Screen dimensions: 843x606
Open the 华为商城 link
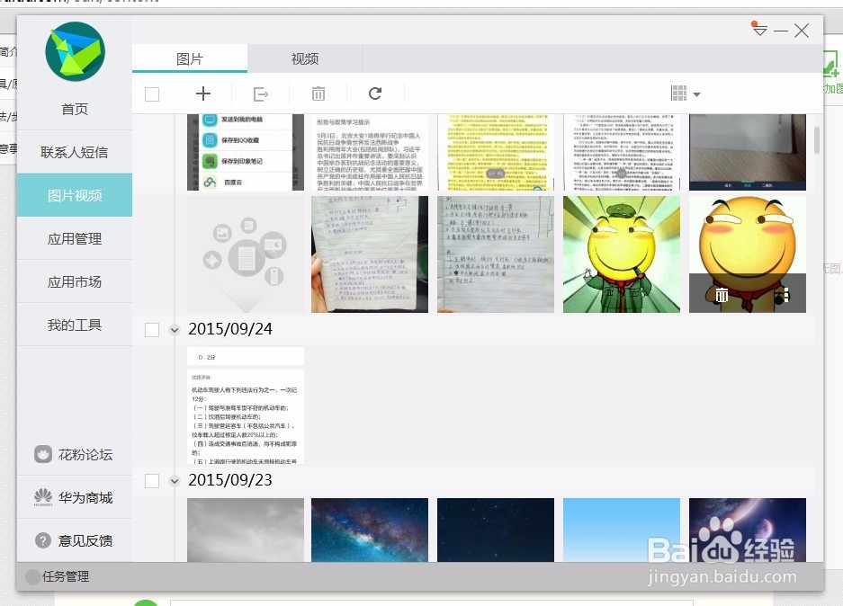(75, 497)
